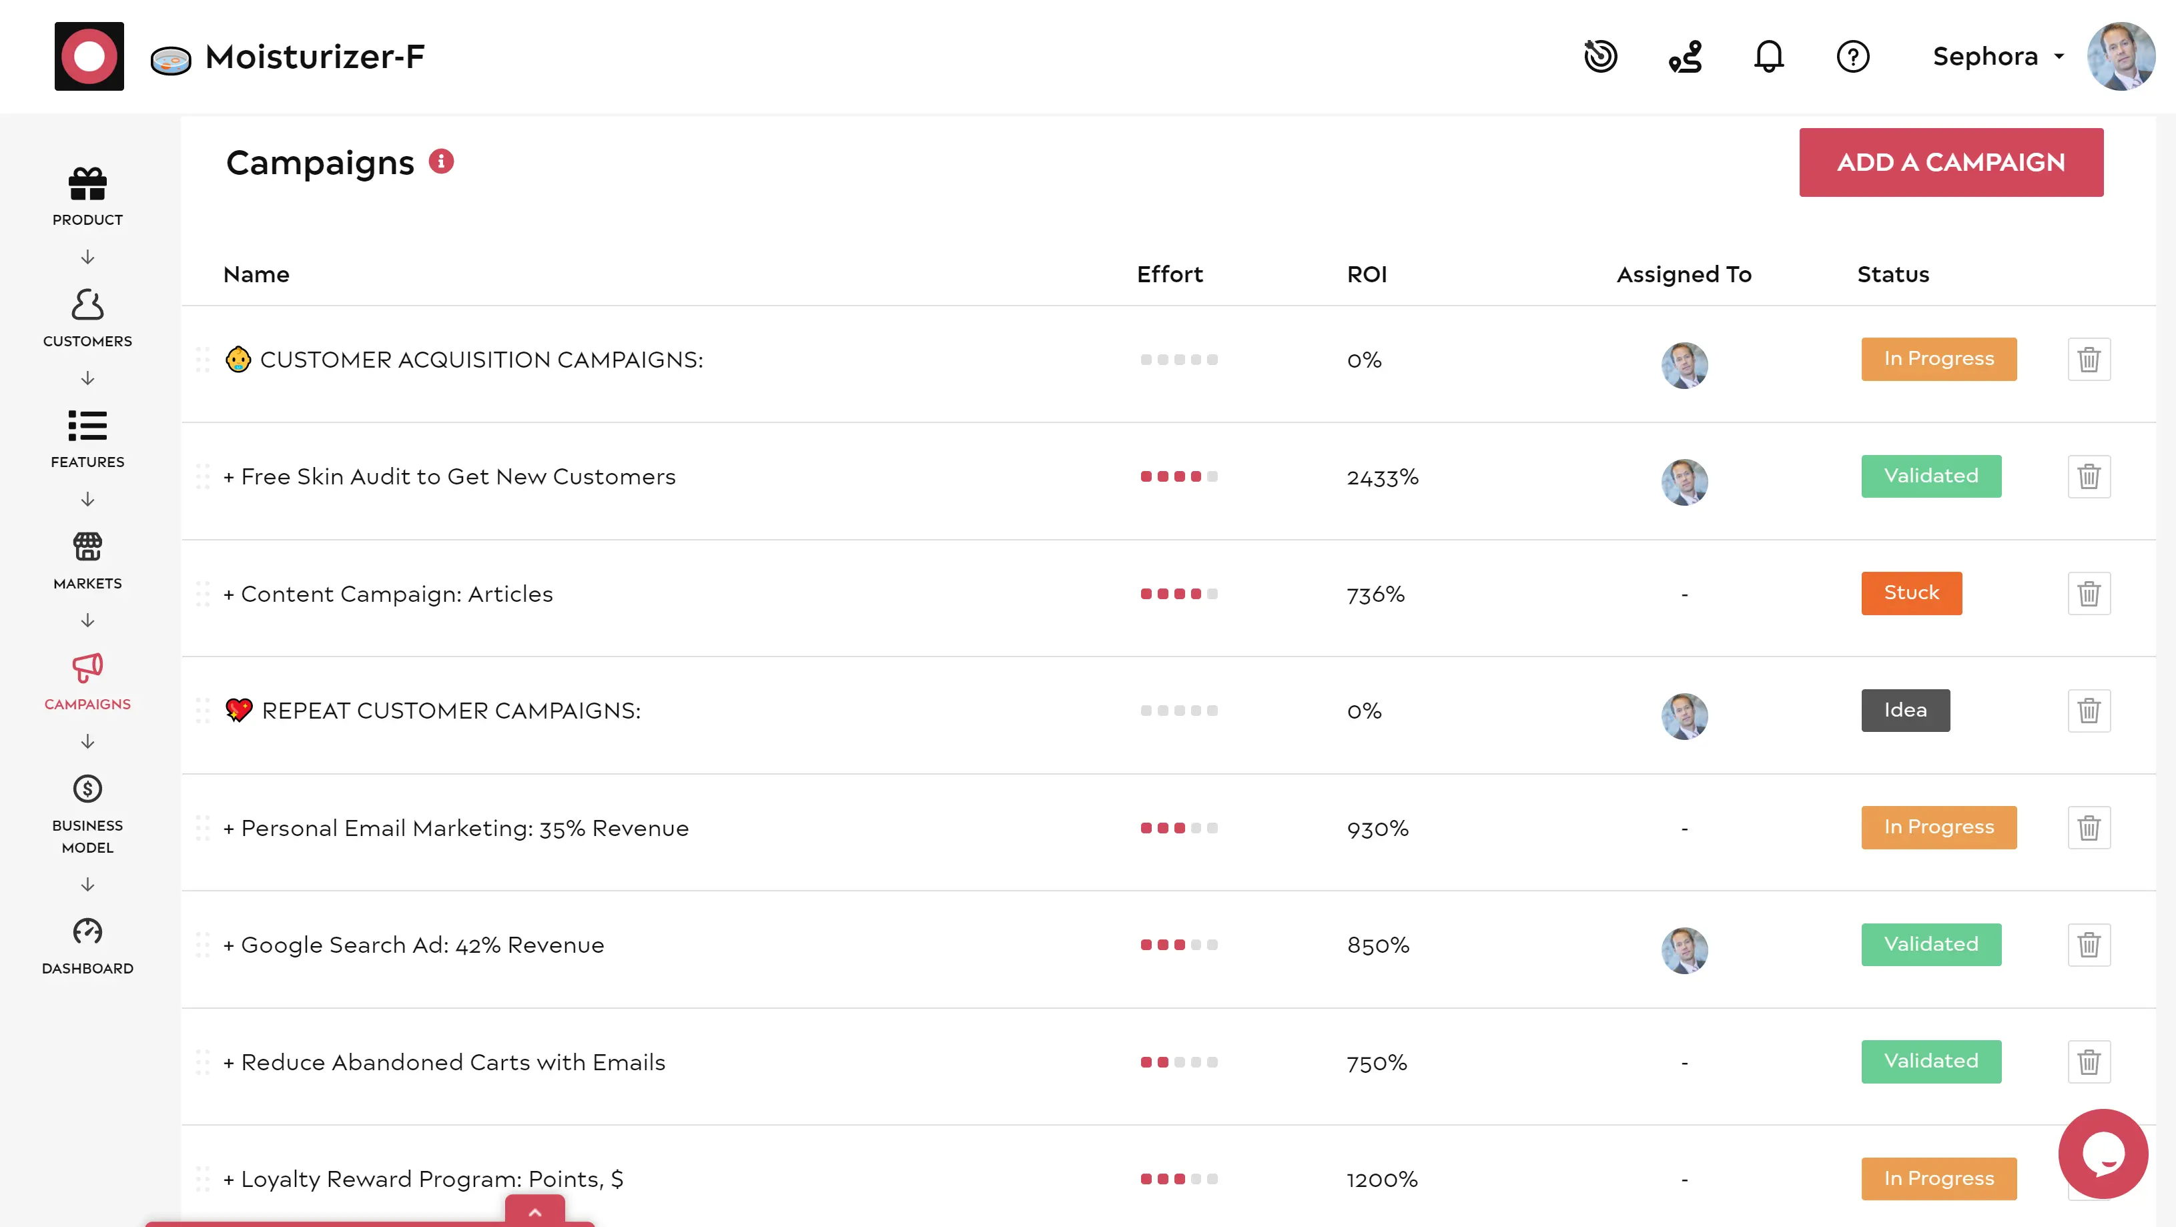Assign someone to Content Campaign: Articles
This screenshot has height=1227, width=2176.
click(x=1684, y=594)
